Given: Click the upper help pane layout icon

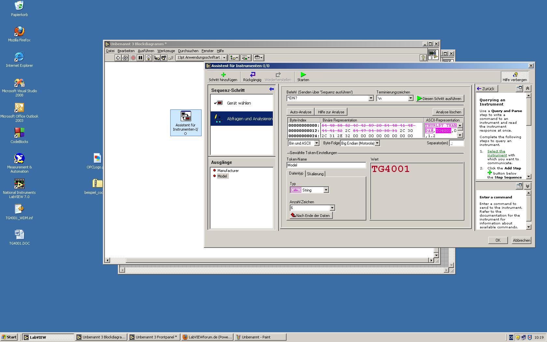Looking at the screenshot, I should coord(519,89).
